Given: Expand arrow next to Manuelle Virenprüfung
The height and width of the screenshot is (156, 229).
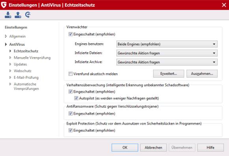Looking at the screenshot, I should (10, 58).
